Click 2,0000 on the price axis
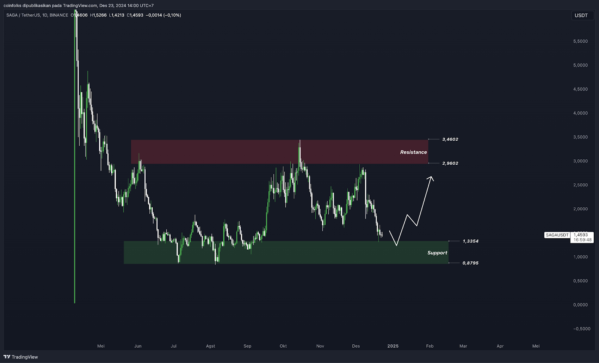The height and width of the screenshot is (363, 599). (x=580, y=209)
